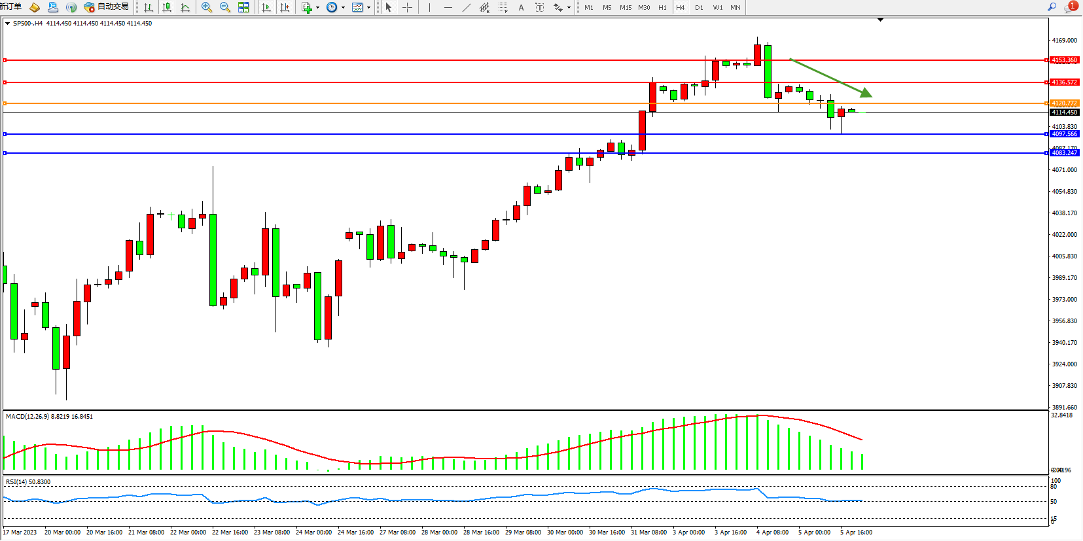Expand the periodicity clock dropdown arrow
Screen dimensions: 1083x541
point(344,8)
